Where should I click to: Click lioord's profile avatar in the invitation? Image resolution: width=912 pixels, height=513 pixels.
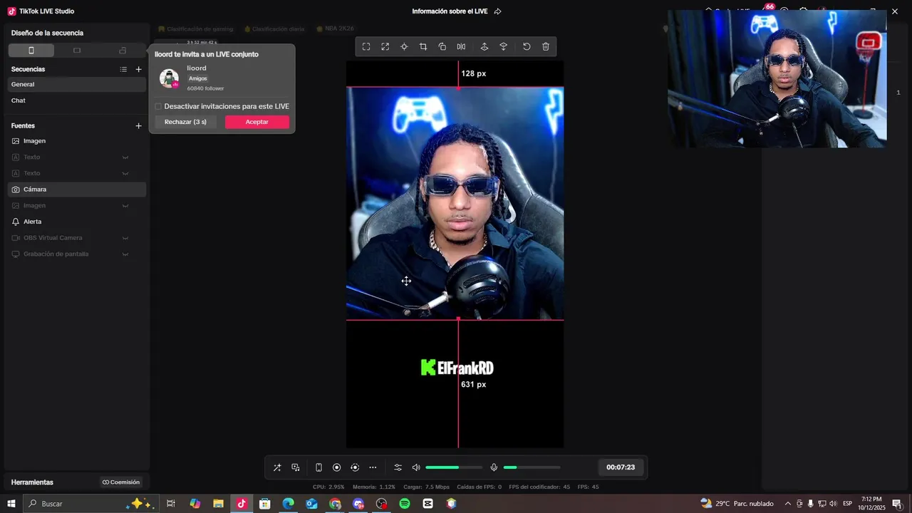pos(170,78)
